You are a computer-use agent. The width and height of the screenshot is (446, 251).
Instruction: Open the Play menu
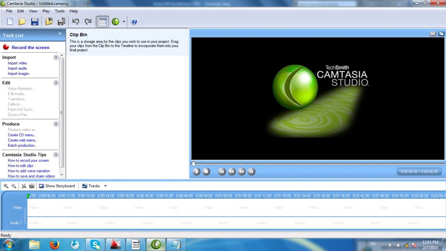(x=46, y=11)
